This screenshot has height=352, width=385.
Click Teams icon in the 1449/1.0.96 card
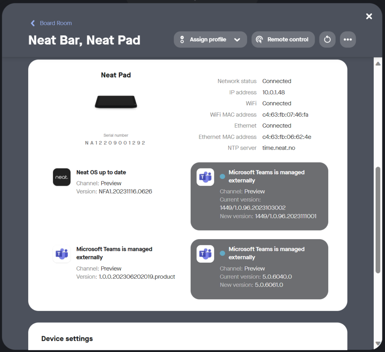point(205,177)
